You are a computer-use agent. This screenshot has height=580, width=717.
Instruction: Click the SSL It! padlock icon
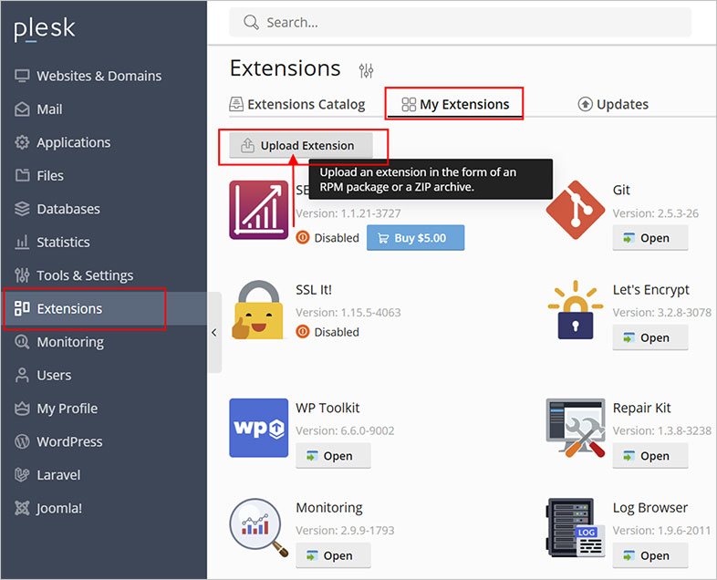click(259, 309)
